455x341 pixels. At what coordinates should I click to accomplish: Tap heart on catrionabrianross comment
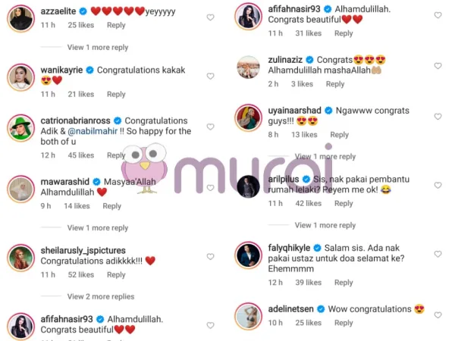pyautogui.click(x=210, y=127)
